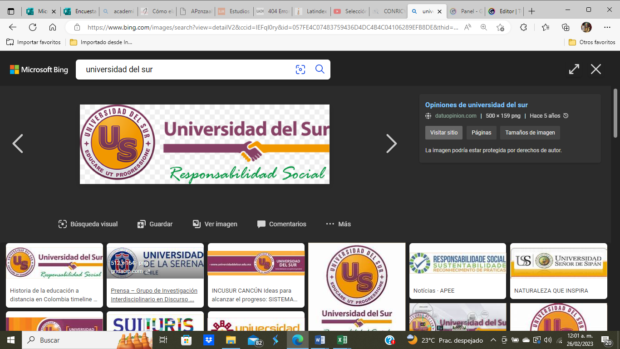This screenshot has height=349, width=620.
Task: Open Tamaños de imagen options
Action: click(530, 133)
